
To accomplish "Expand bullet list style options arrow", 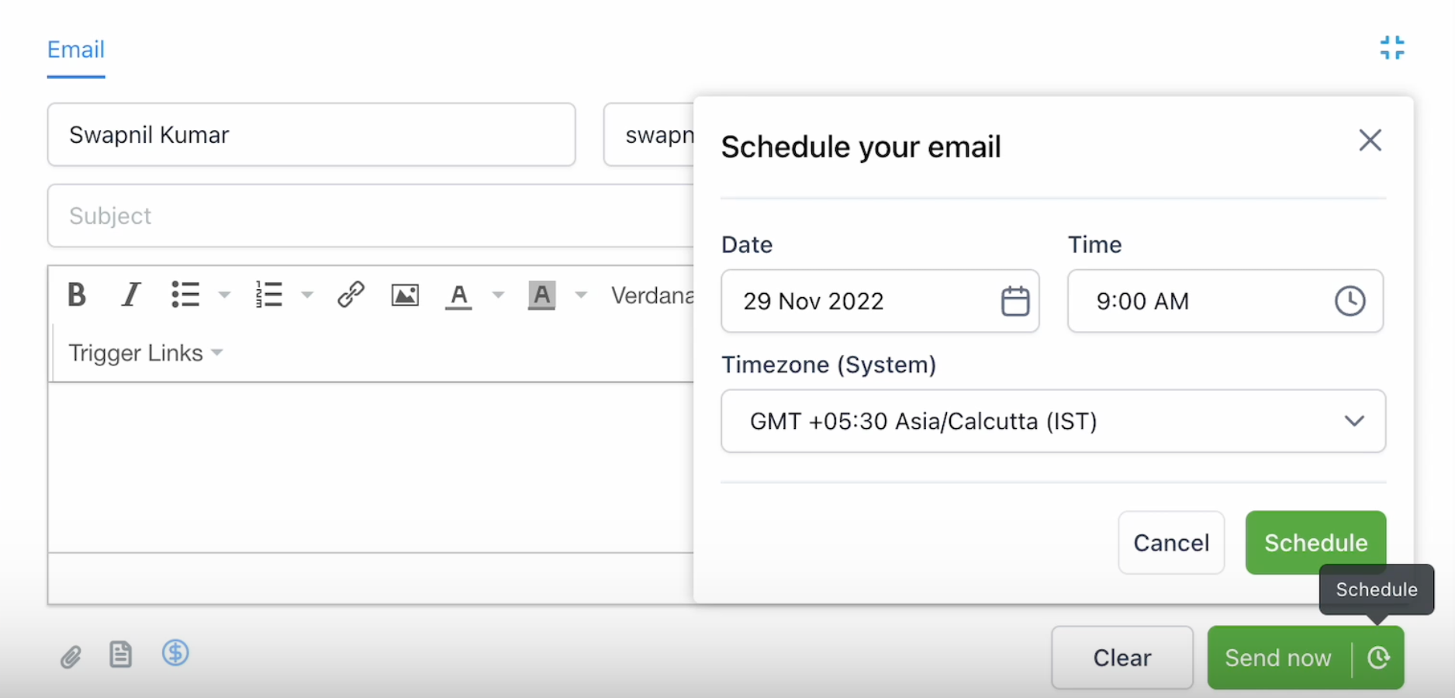I will (x=224, y=295).
